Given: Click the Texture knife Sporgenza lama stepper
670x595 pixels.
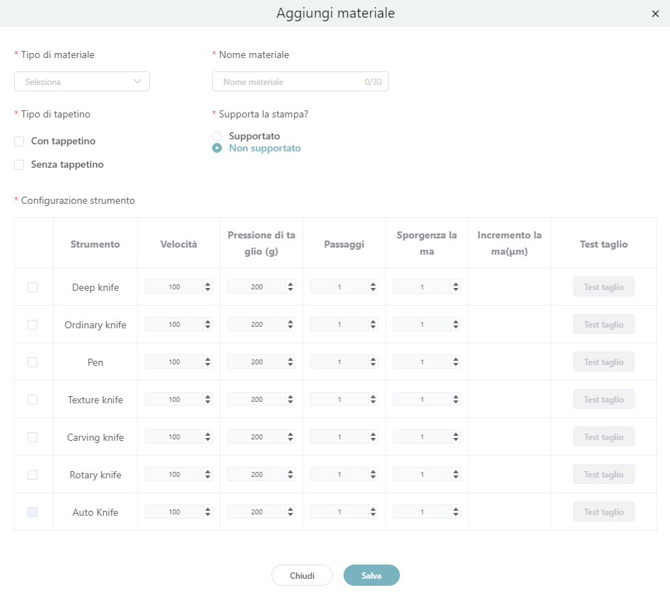Looking at the screenshot, I should (x=456, y=400).
